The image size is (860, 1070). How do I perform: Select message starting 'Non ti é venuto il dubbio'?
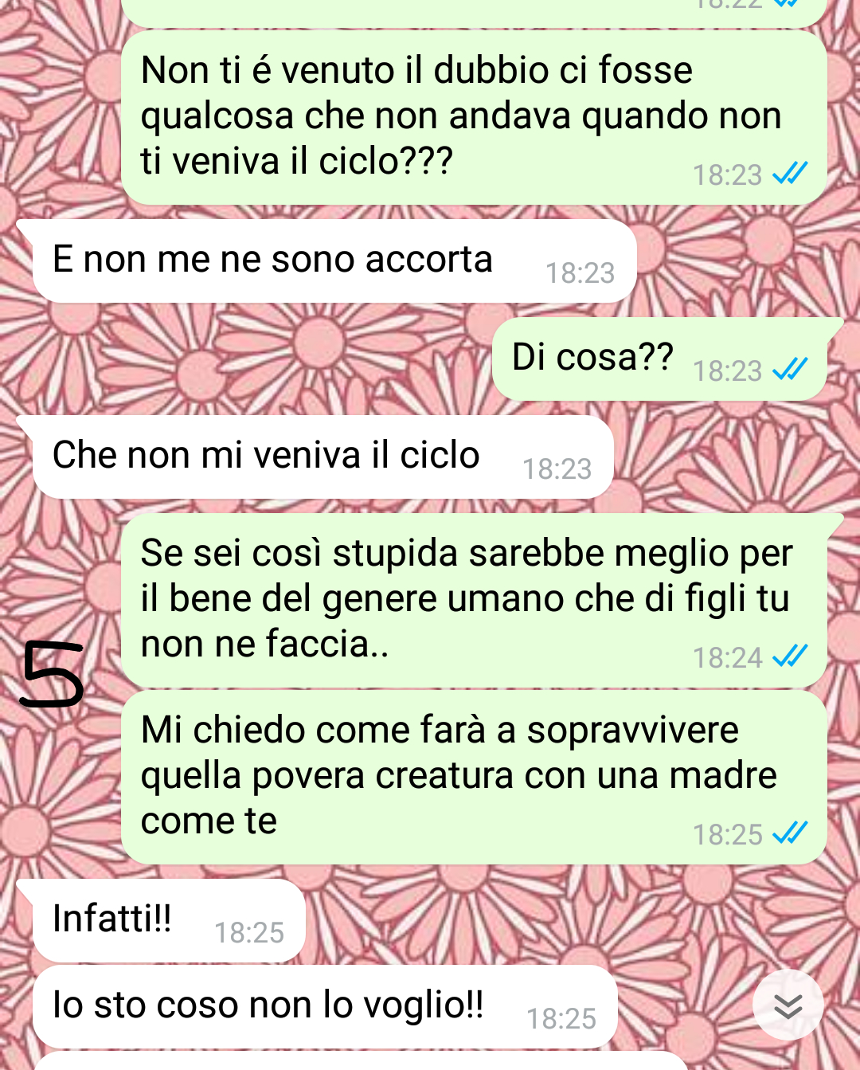click(474, 118)
